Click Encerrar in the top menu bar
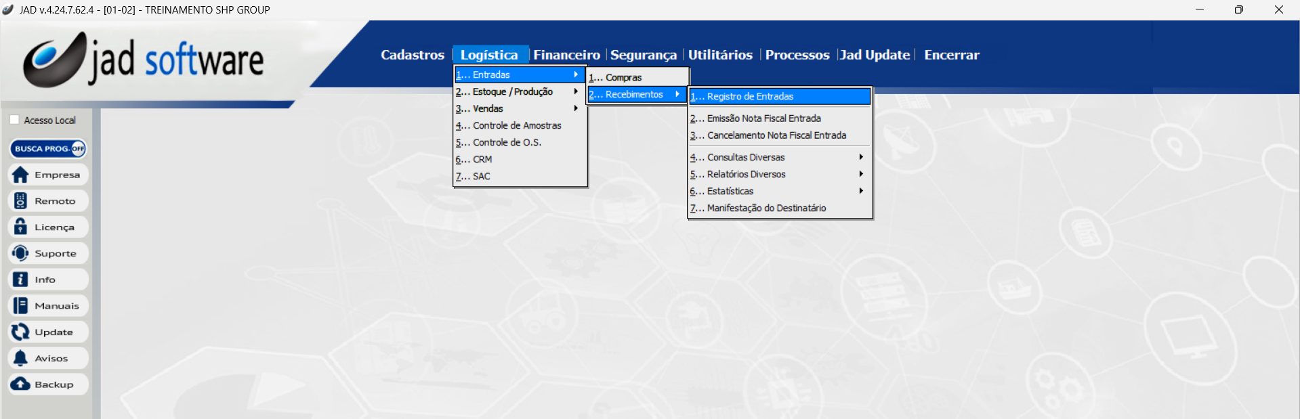This screenshot has height=419, width=1300. 951,55
